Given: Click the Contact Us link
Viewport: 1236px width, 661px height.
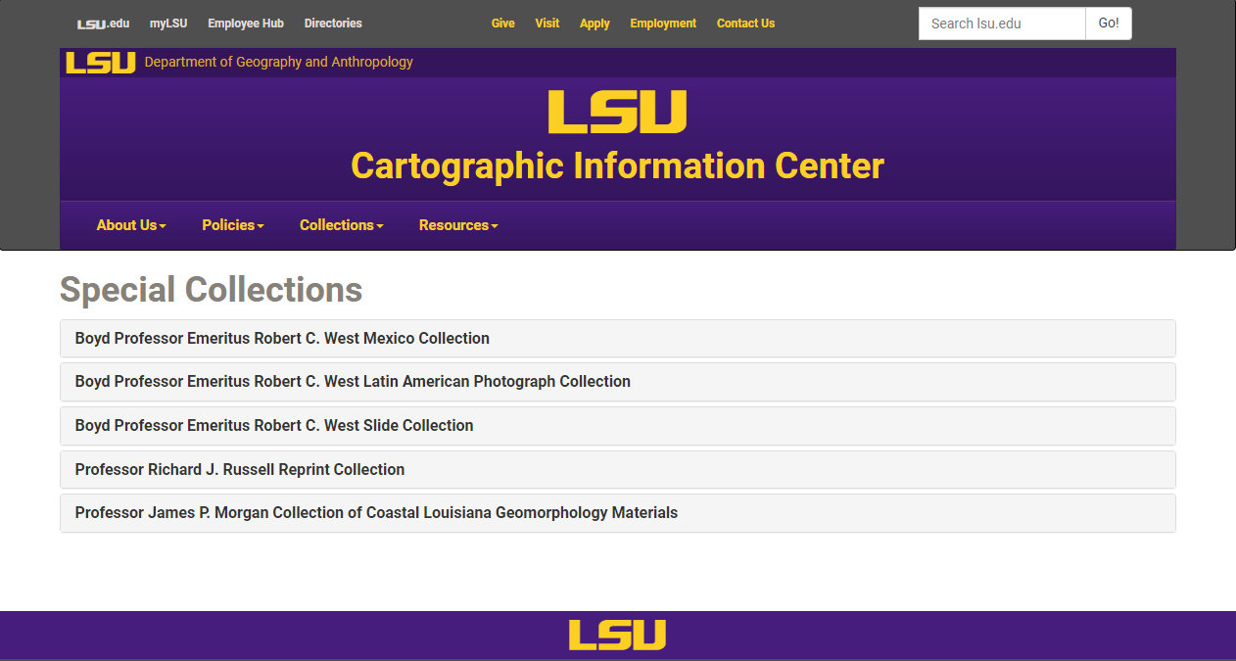Looking at the screenshot, I should [x=745, y=24].
